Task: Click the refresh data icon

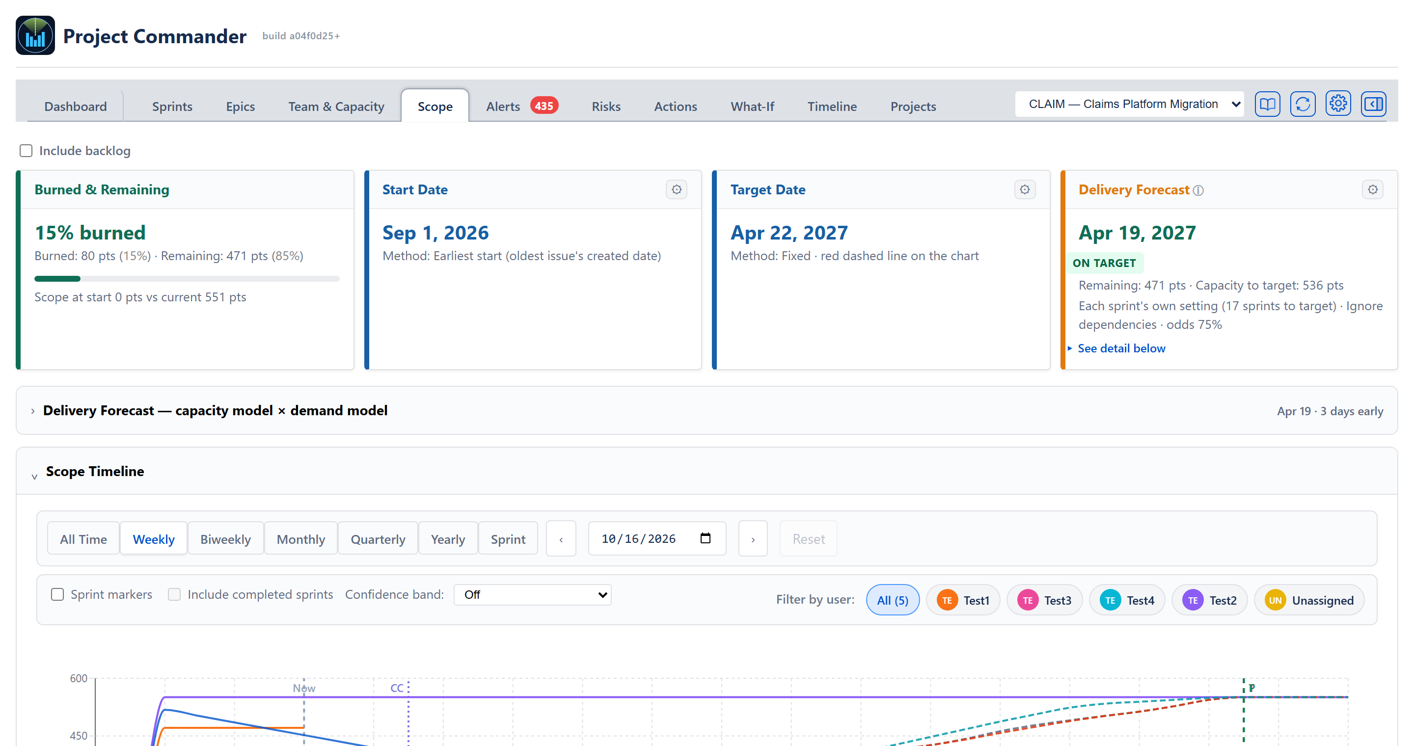Action: 1303,104
